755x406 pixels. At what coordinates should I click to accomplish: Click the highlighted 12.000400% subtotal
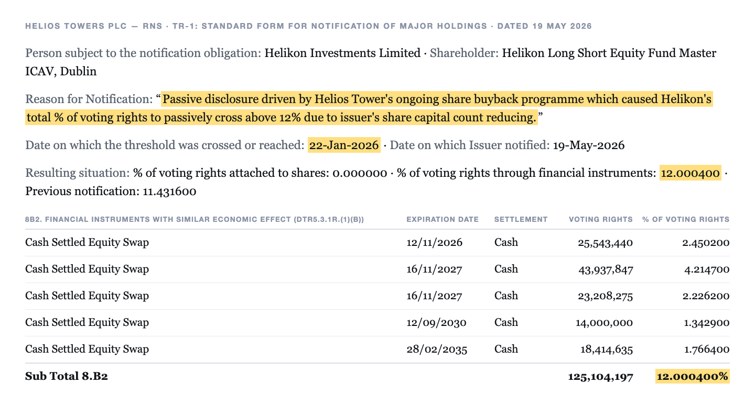click(692, 376)
